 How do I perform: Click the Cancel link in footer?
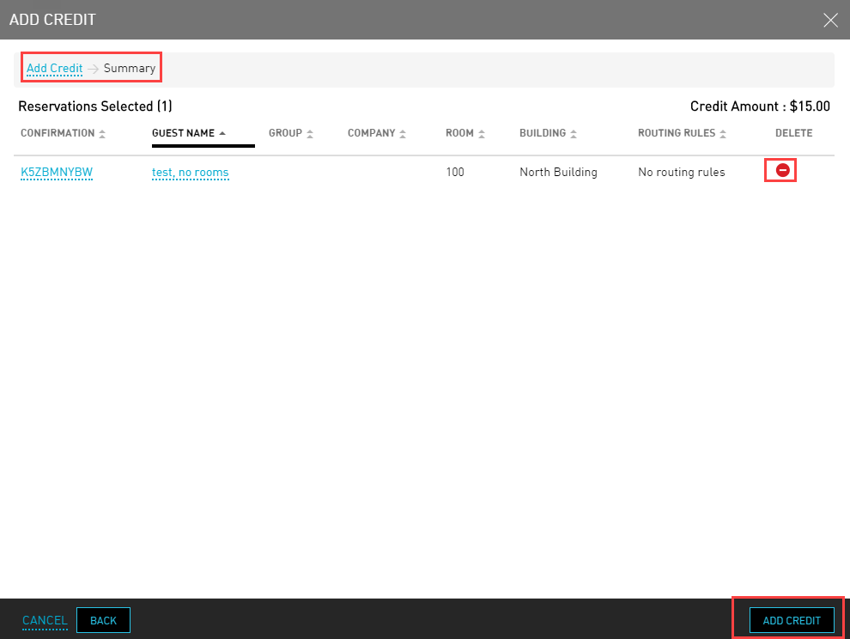coord(45,620)
